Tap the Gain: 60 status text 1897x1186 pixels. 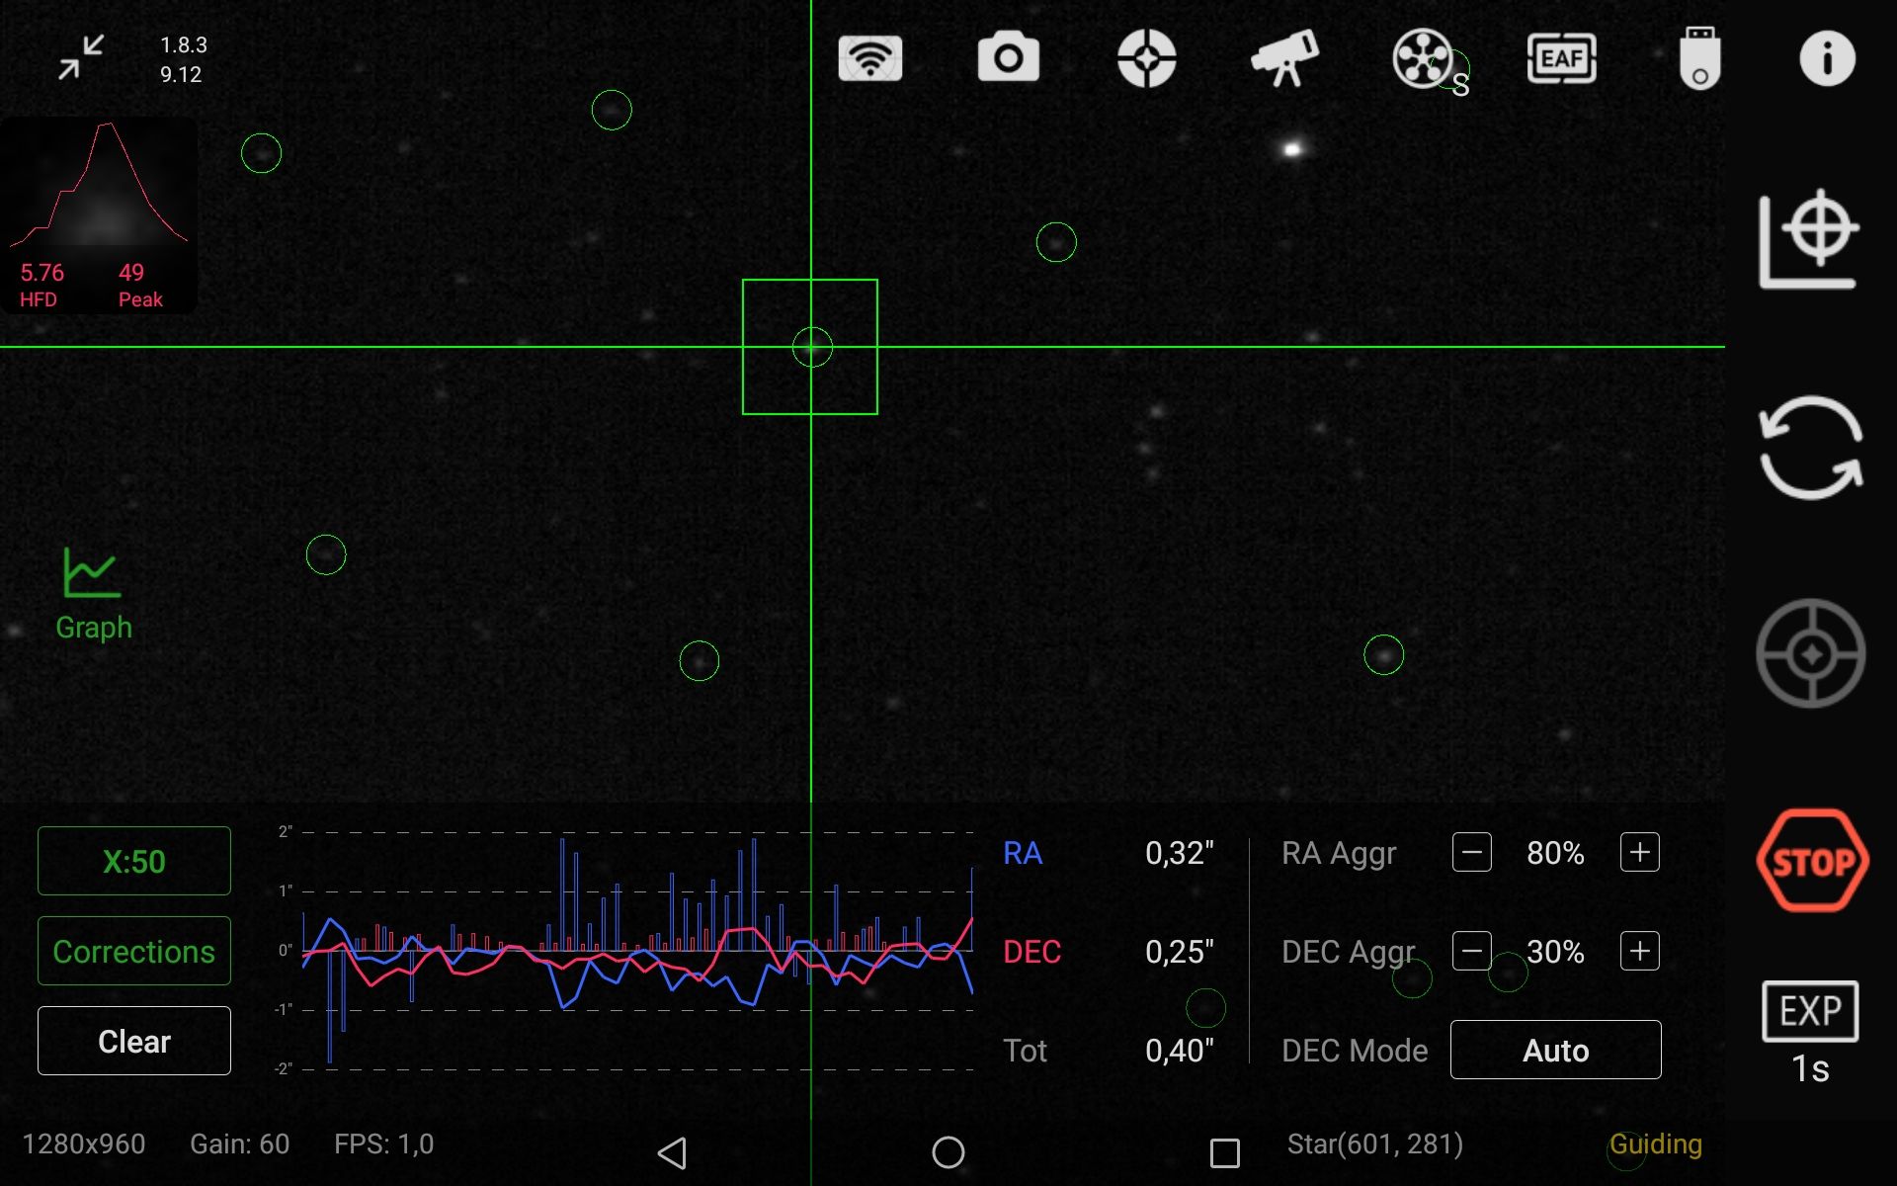(240, 1144)
